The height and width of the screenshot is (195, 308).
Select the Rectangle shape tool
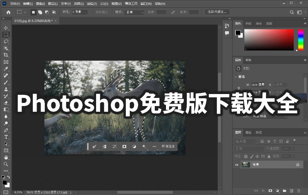pos(6,151)
